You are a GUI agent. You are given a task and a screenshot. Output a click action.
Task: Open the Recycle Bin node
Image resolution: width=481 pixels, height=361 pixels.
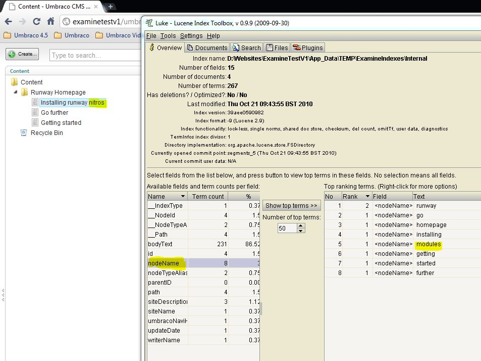(x=46, y=133)
